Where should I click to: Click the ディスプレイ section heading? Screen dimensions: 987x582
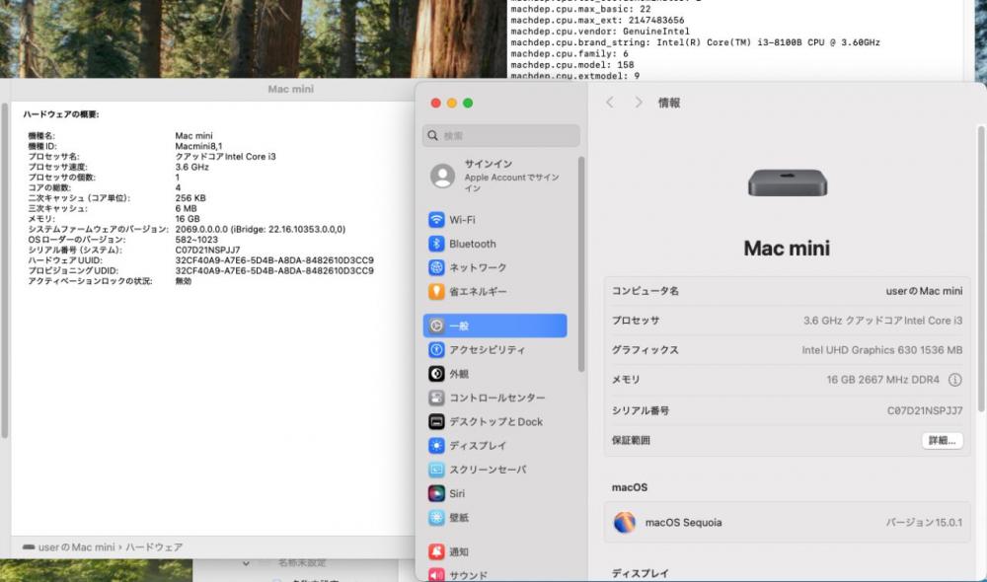(641, 573)
